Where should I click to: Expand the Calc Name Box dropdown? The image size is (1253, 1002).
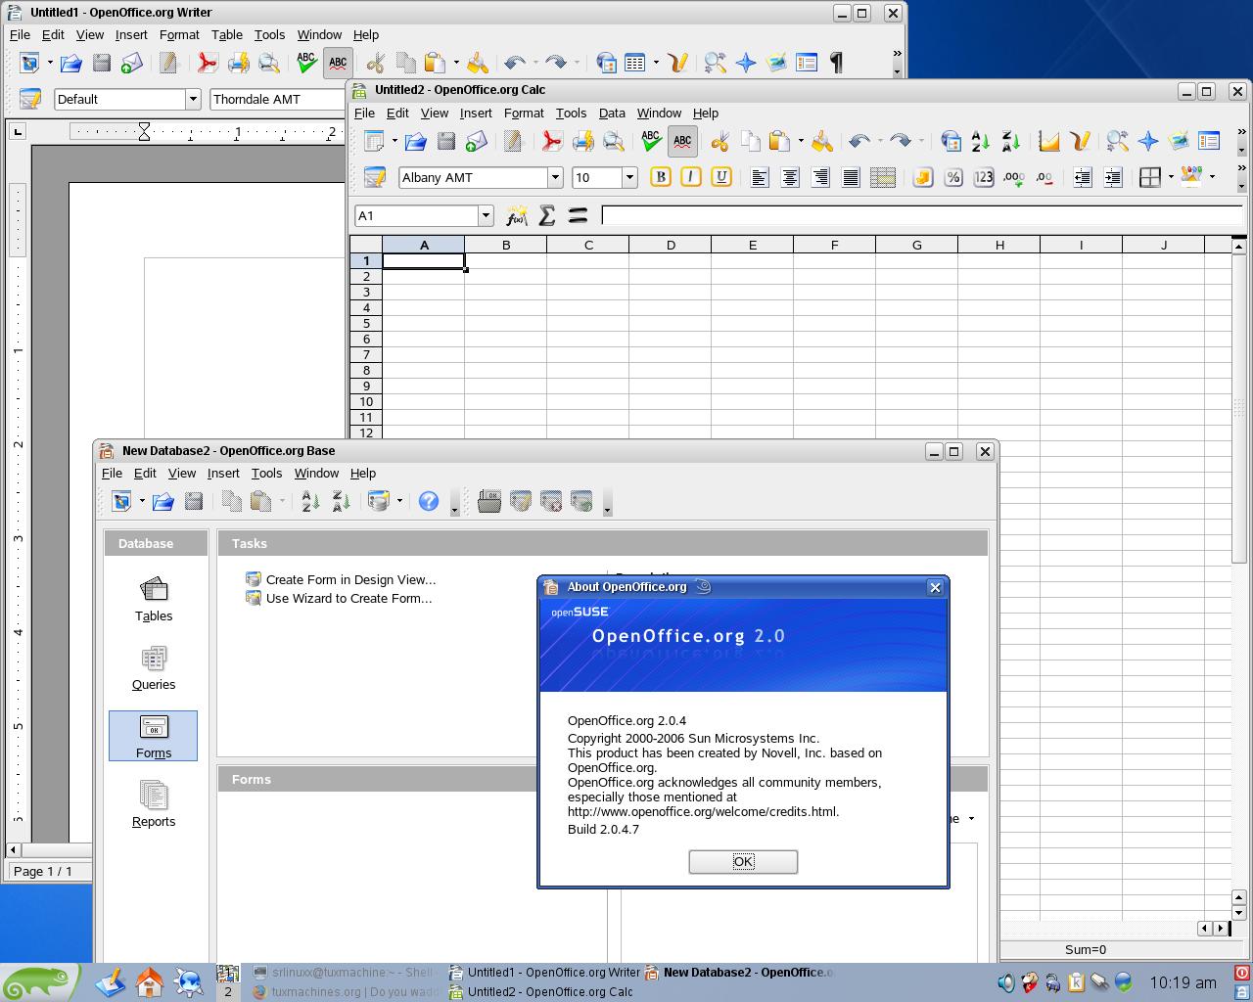(x=486, y=215)
